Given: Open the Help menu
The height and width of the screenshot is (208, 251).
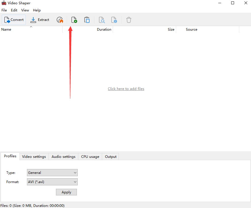Looking at the screenshot, I should tap(37, 10).
